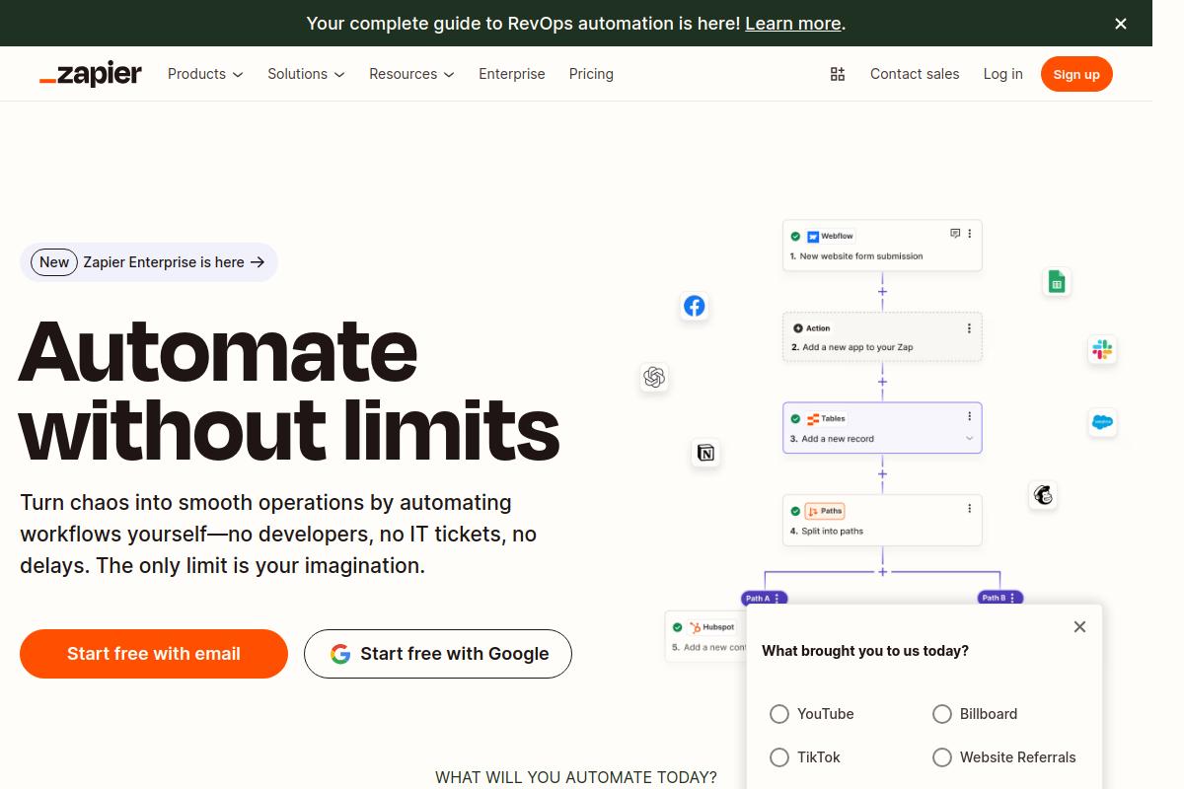Follow the Learn more banner link

793,24
